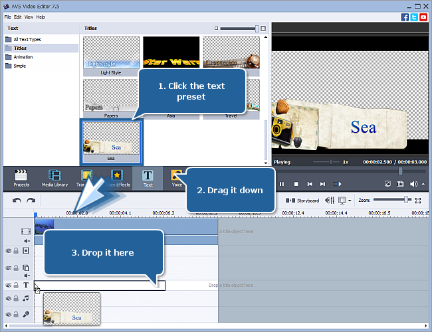Pause the preview playback
Viewport: 432px width, 332px height.
(282, 184)
